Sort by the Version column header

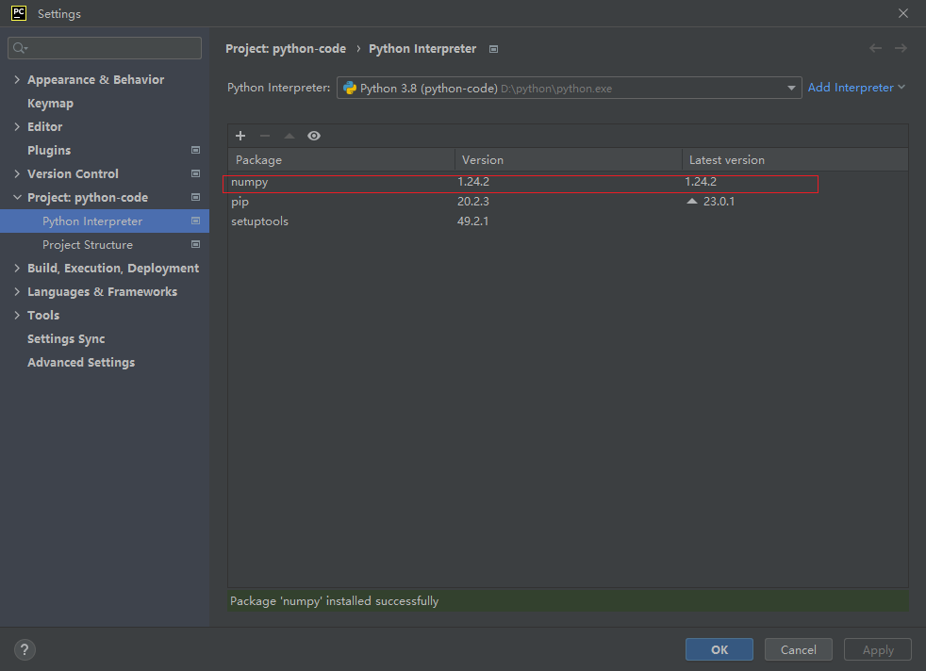(x=568, y=160)
